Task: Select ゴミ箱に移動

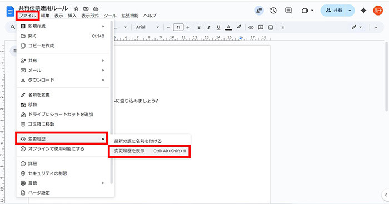Action: [63, 124]
